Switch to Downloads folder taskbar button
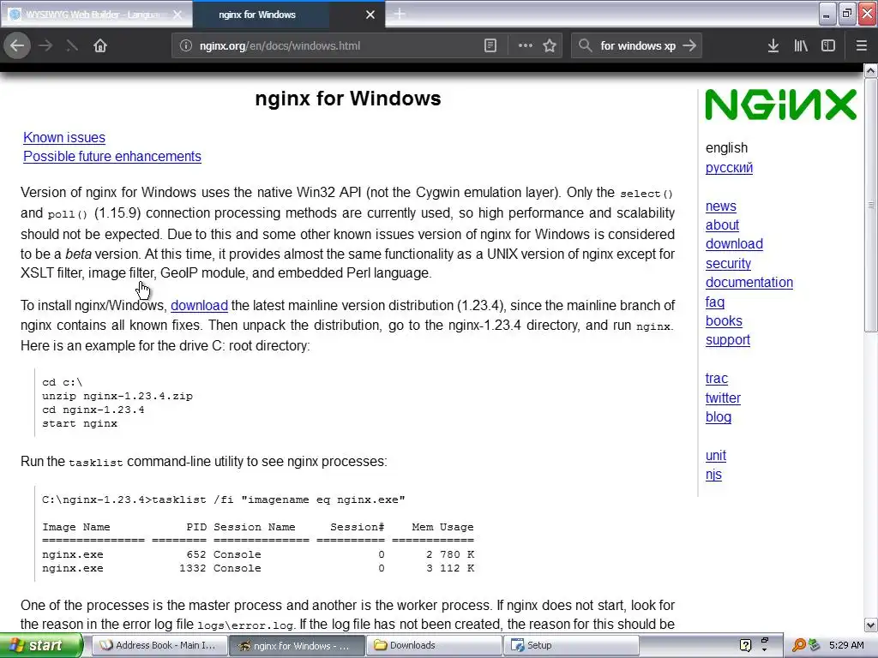 (434, 646)
